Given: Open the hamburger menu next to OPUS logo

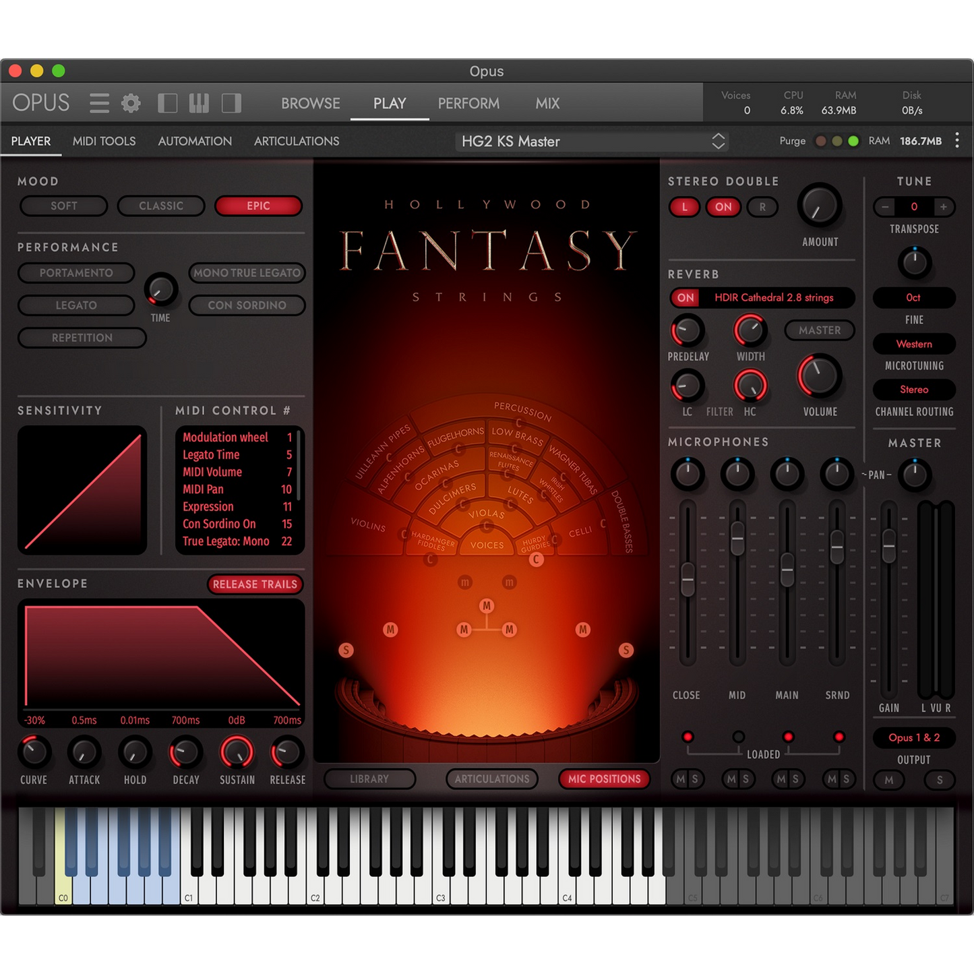Looking at the screenshot, I should pyautogui.click(x=98, y=102).
